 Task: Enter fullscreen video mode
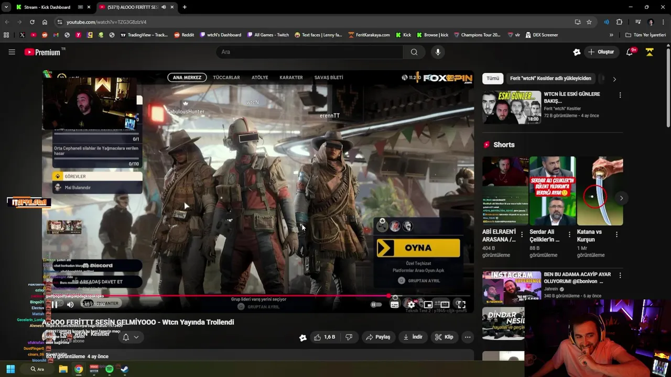pos(461,304)
